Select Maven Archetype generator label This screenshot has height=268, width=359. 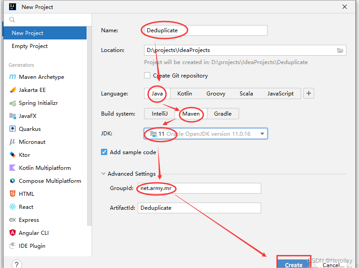tap(41, 77)
